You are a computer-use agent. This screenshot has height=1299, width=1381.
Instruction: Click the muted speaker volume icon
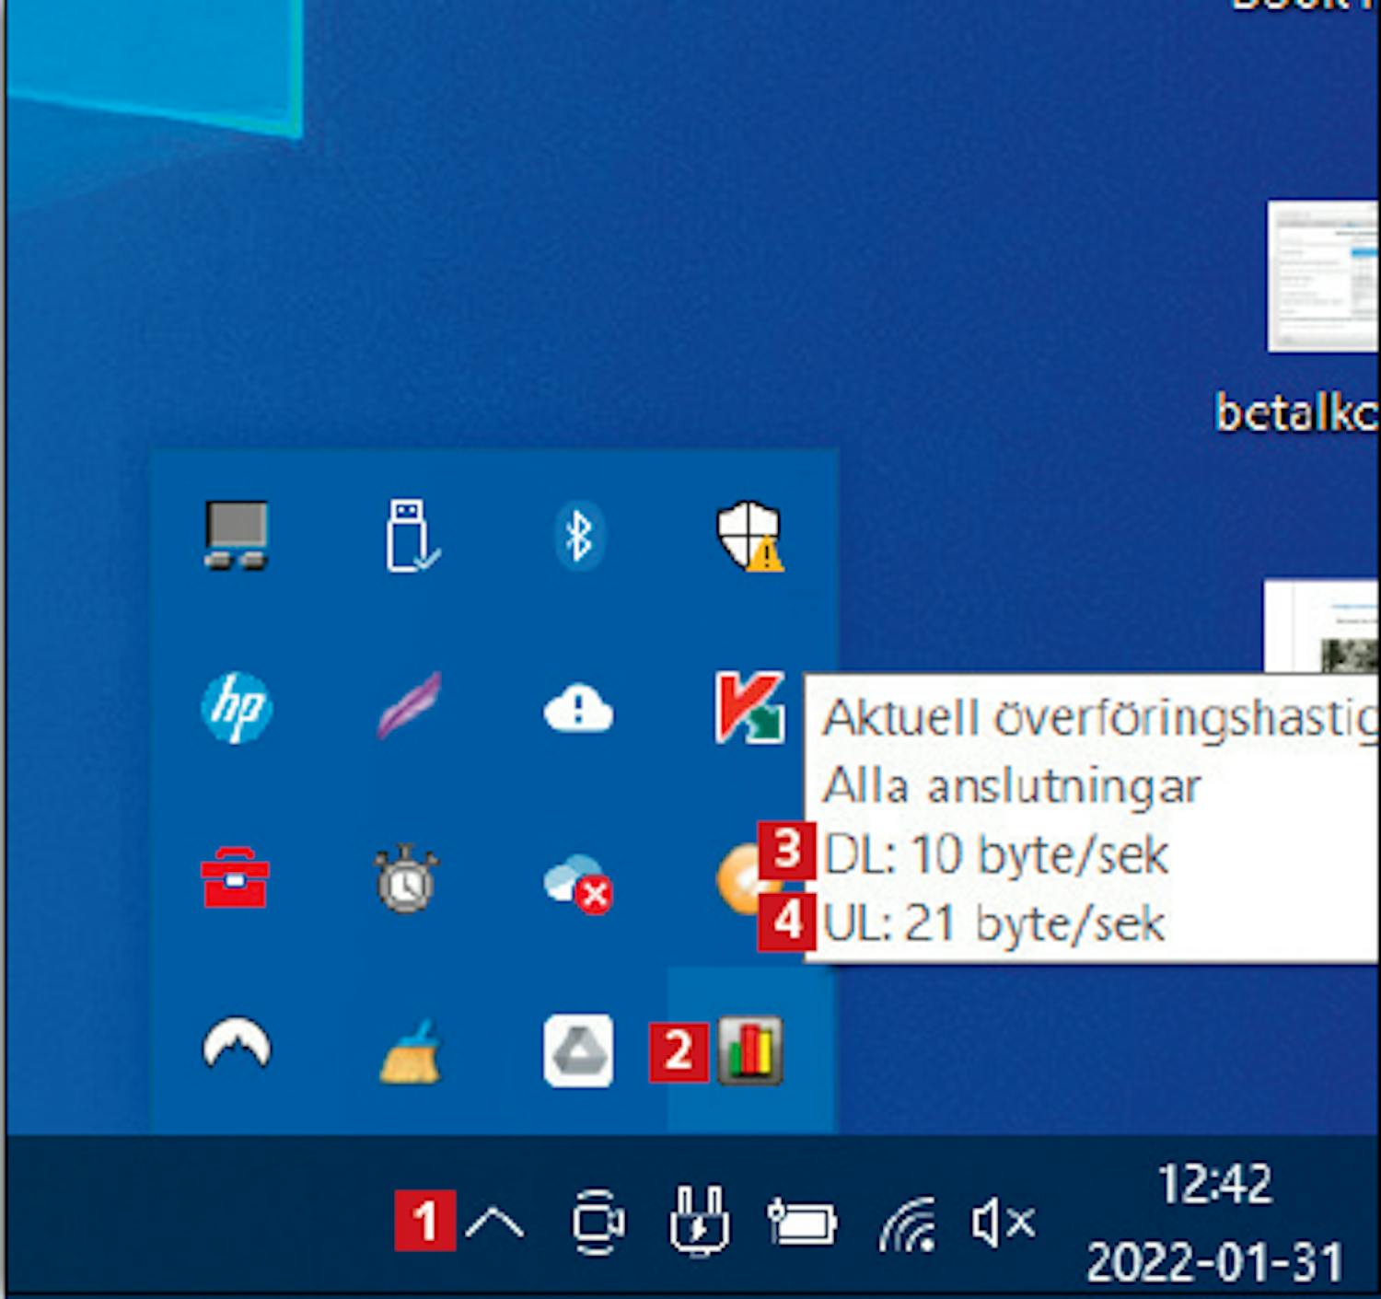pos(1003,1224)
